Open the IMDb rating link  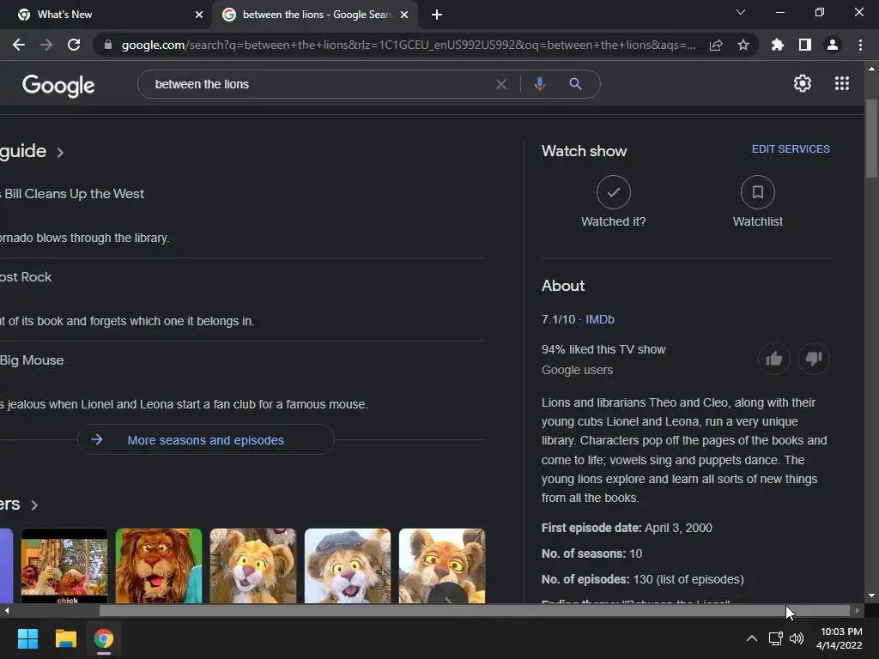[600, 319]
